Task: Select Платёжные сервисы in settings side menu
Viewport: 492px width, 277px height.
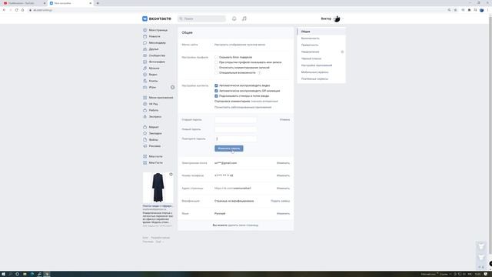Action: point(321,78)
